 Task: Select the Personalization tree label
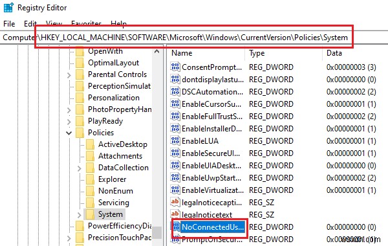click(114, 98)
